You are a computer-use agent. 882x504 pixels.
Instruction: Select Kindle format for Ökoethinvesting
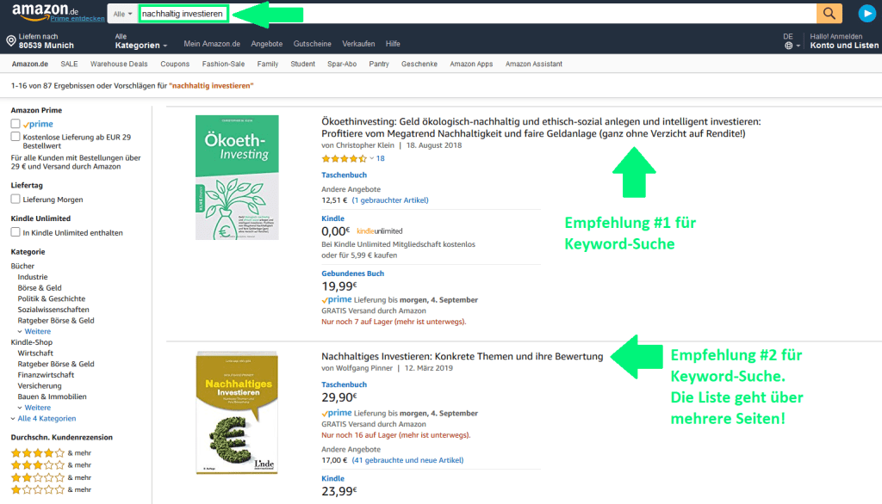pyautogui.click(x=332, y=218)
